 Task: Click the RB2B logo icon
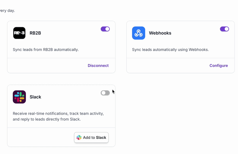click(x=19, y=33)
